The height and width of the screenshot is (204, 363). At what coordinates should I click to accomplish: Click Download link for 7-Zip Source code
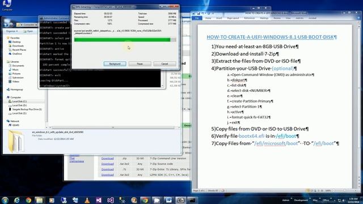click(107, 164)
